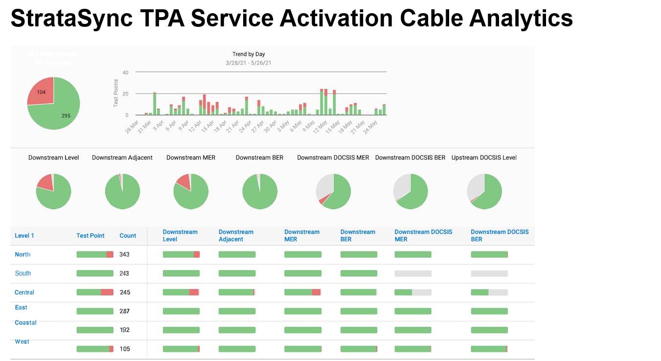Click the Downstream Adjacent pie chart

tap(122, 191)
